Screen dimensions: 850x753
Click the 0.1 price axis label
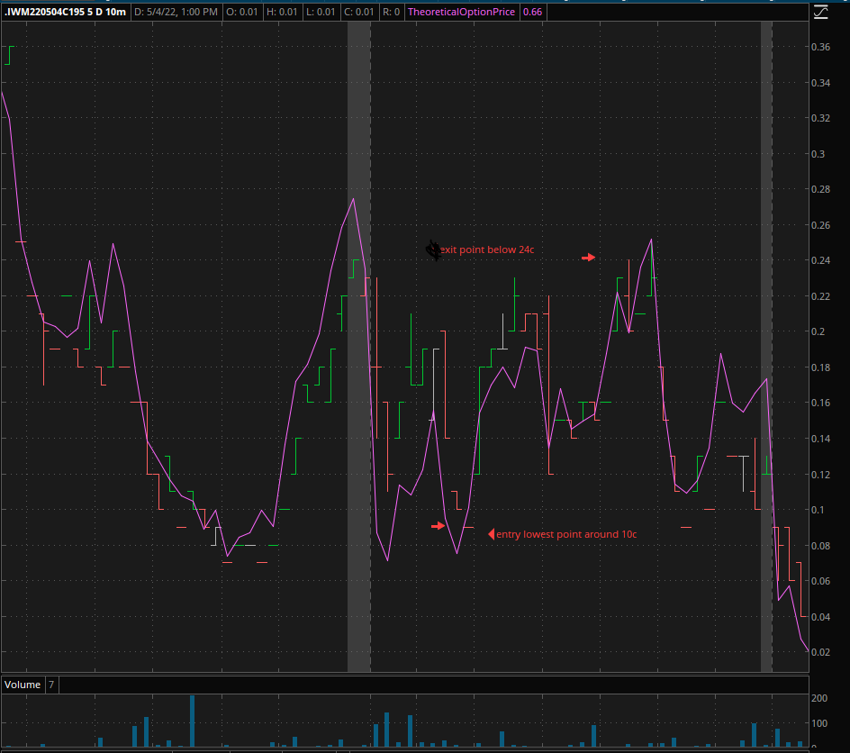click(818, 510)
